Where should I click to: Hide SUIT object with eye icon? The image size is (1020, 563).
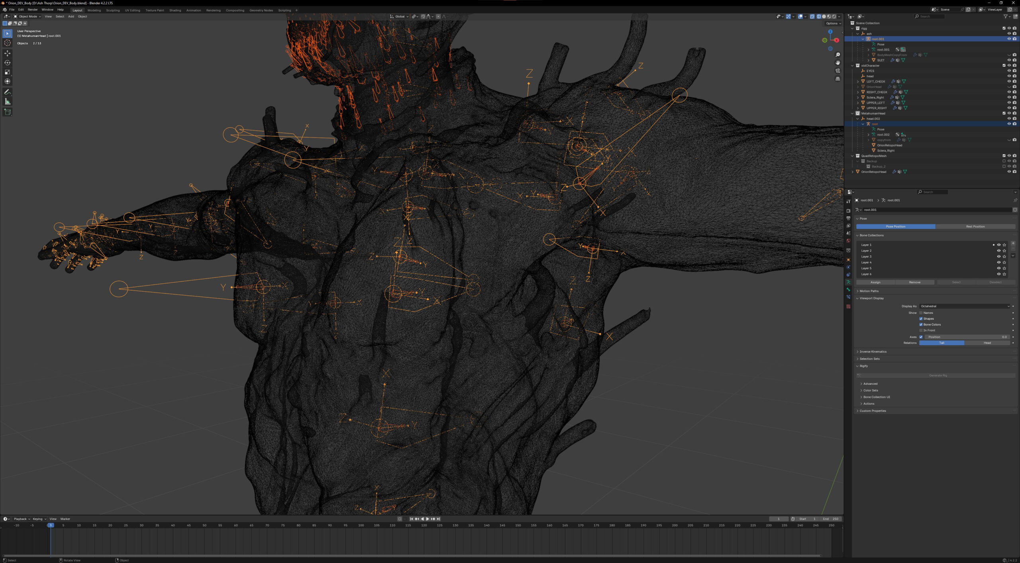pyautogui.click(x=1009, y=60)
